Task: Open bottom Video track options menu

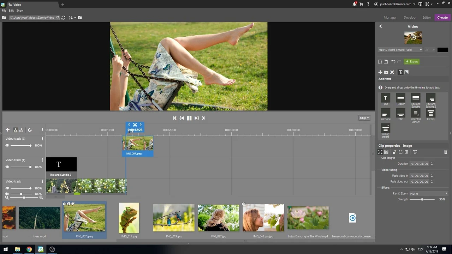Action: (42, 182)
